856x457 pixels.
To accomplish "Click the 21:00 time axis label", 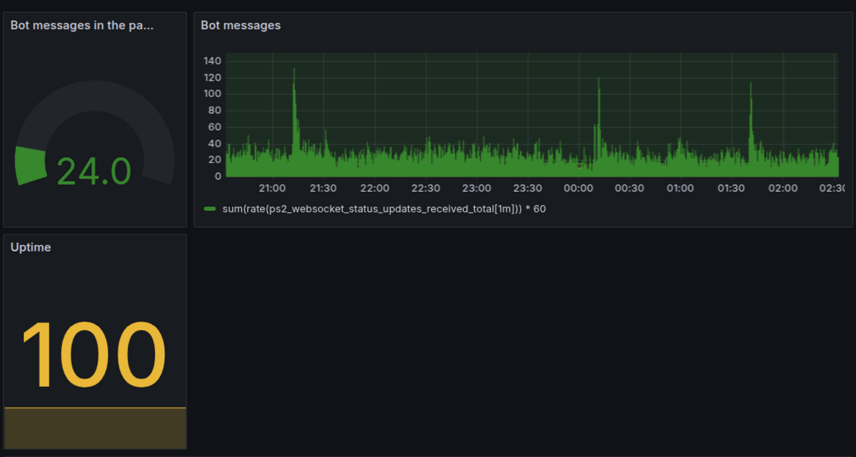I will 272,189.
